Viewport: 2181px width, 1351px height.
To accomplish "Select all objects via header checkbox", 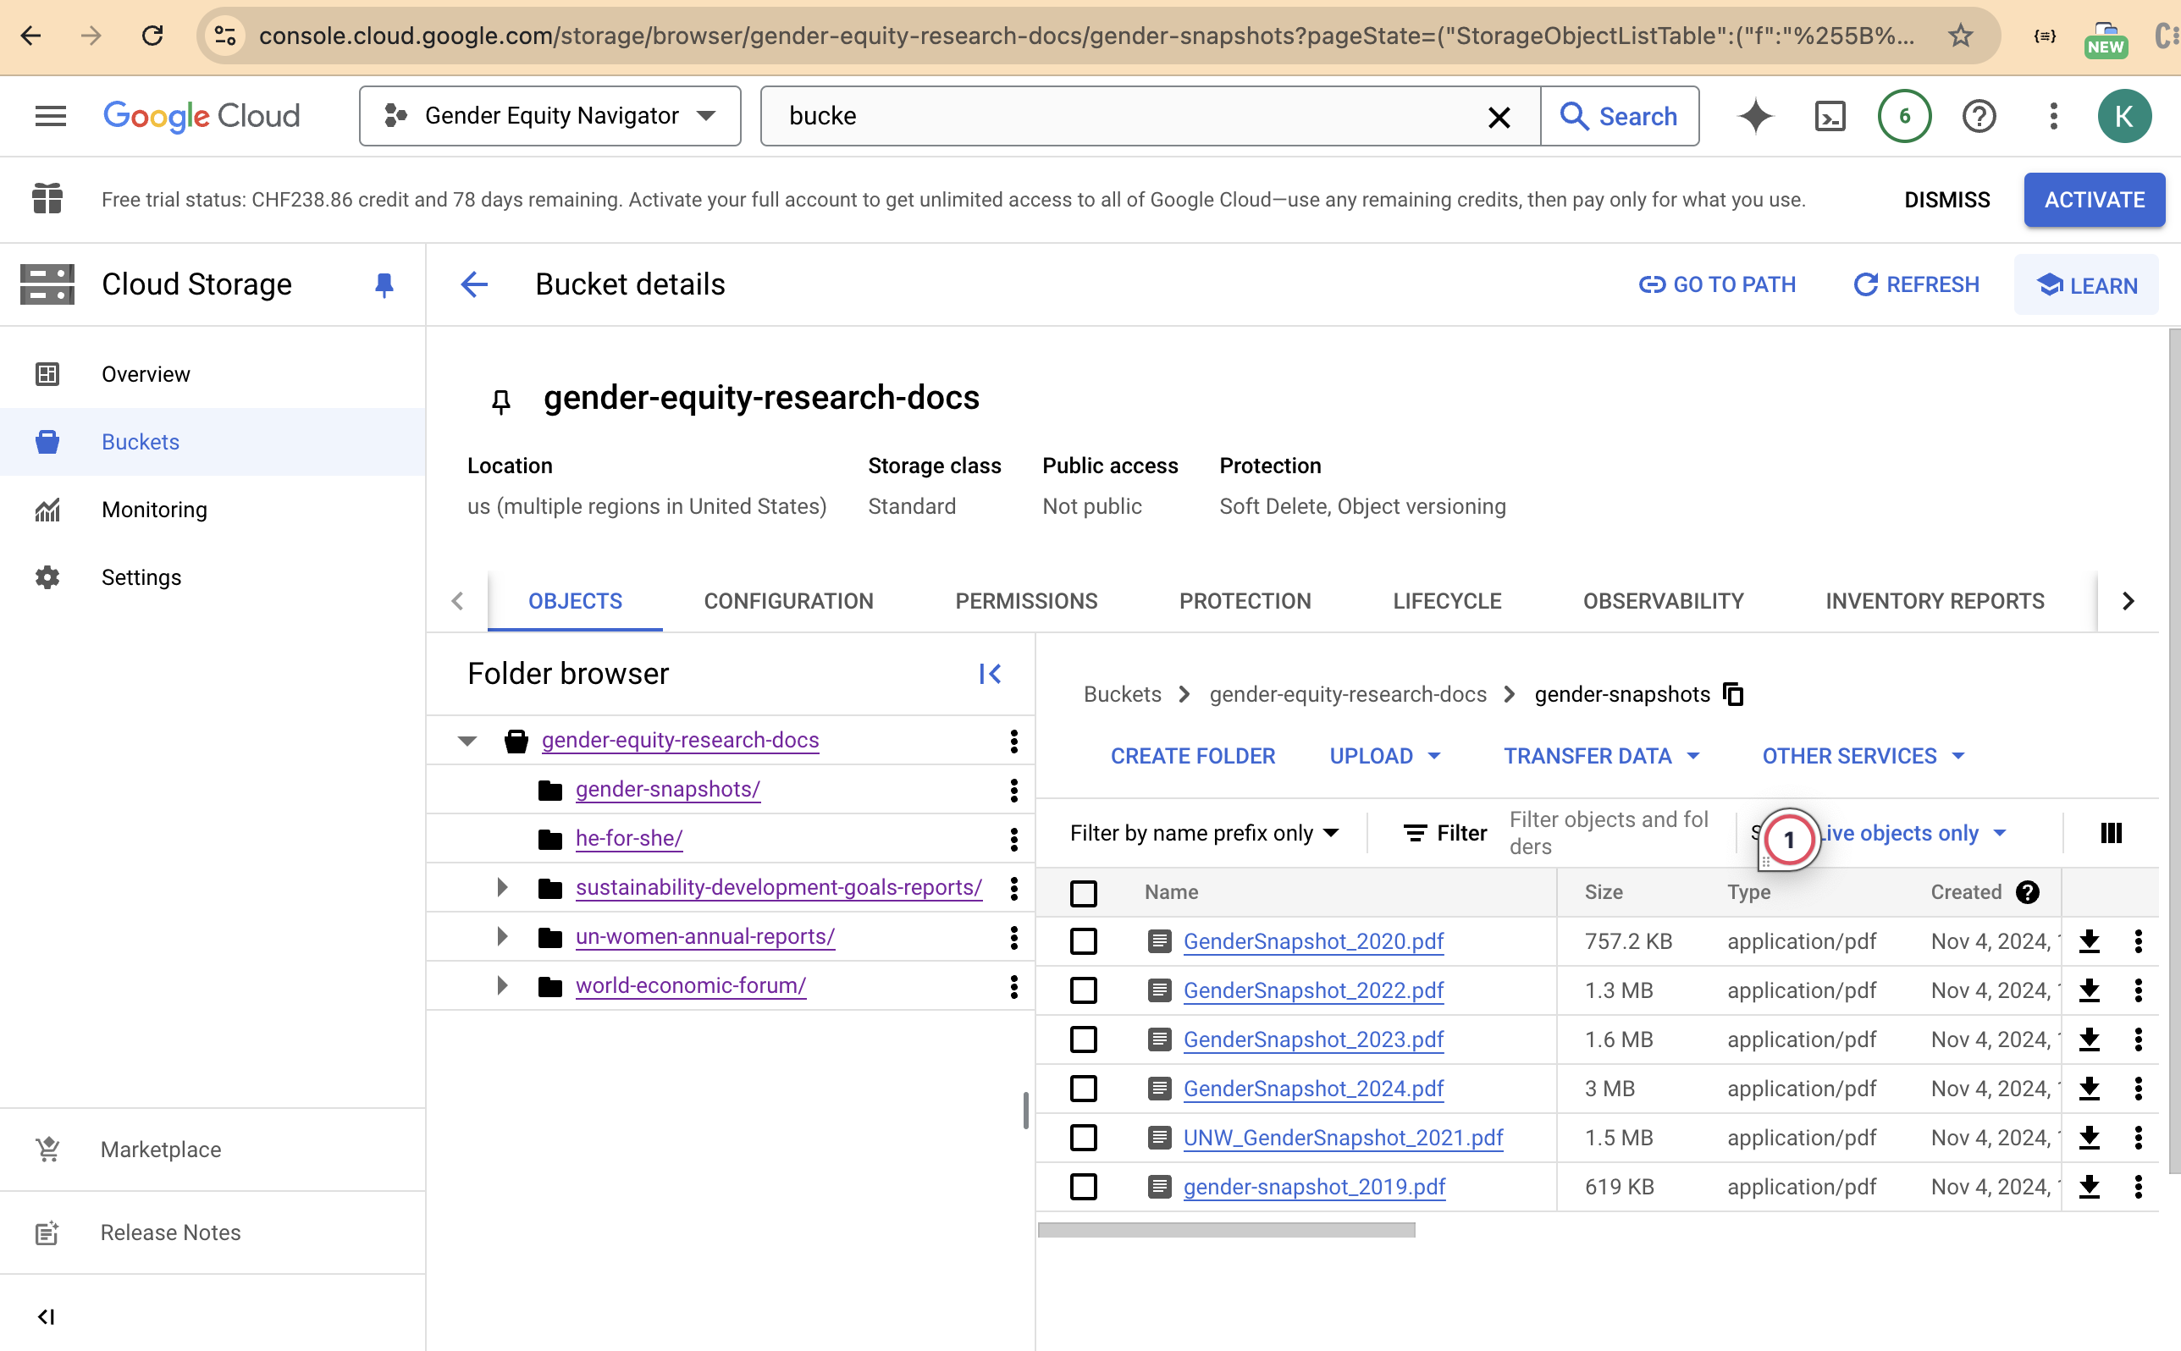I will tap(1082, 891).
